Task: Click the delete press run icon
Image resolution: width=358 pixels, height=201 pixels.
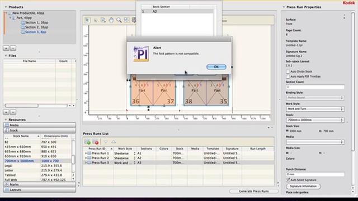Action: coord(96,142)
